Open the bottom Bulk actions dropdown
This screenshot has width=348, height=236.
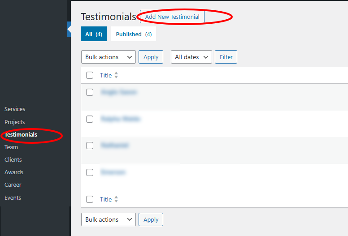108,219
